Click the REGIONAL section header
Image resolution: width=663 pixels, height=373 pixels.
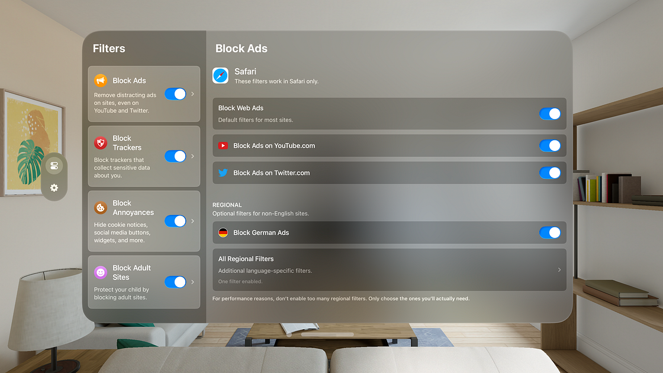click(x=227, y=205)
